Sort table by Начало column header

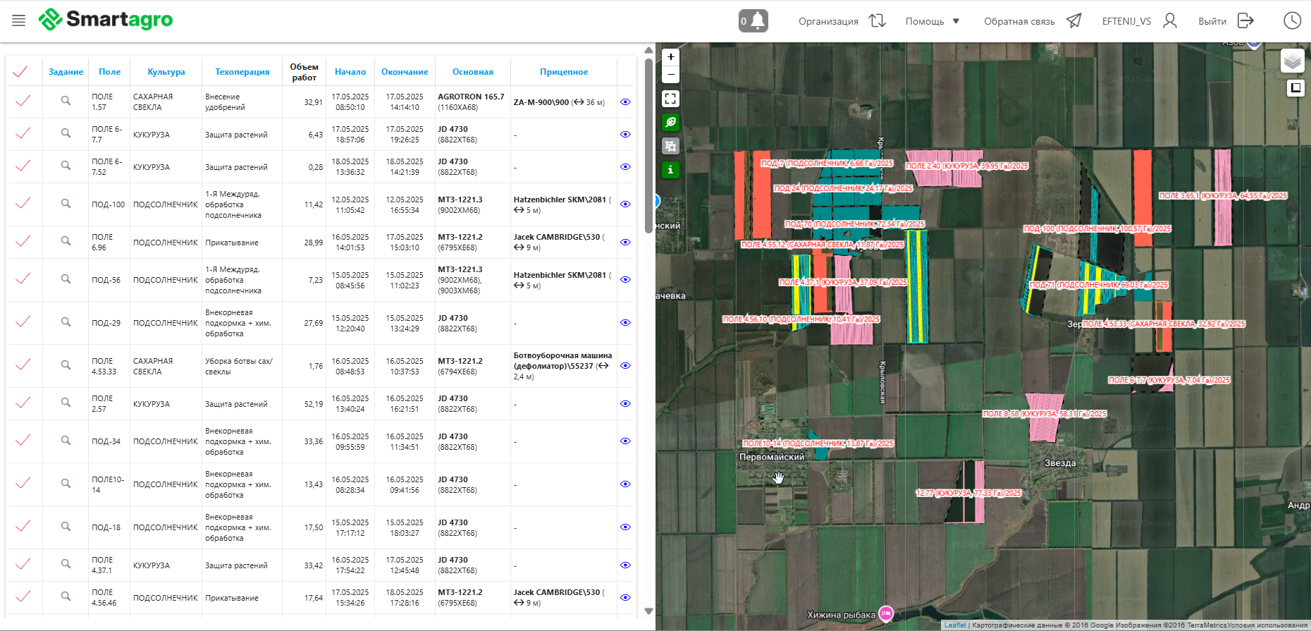click(350, 72)
